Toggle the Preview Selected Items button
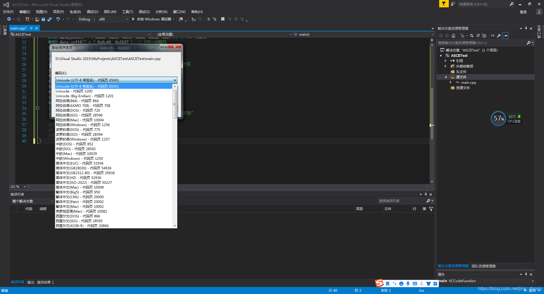The height and width of the screenshot is (294, 544). [505, 36]
